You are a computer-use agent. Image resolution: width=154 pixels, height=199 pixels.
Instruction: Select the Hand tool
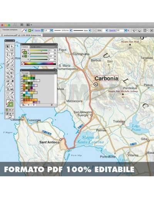coord(8,97)
